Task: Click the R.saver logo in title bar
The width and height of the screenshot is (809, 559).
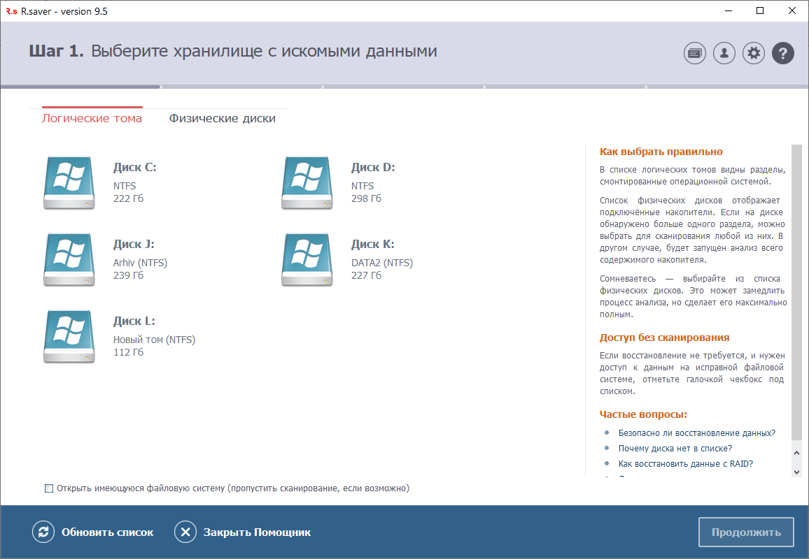Action: pos(11,11)
